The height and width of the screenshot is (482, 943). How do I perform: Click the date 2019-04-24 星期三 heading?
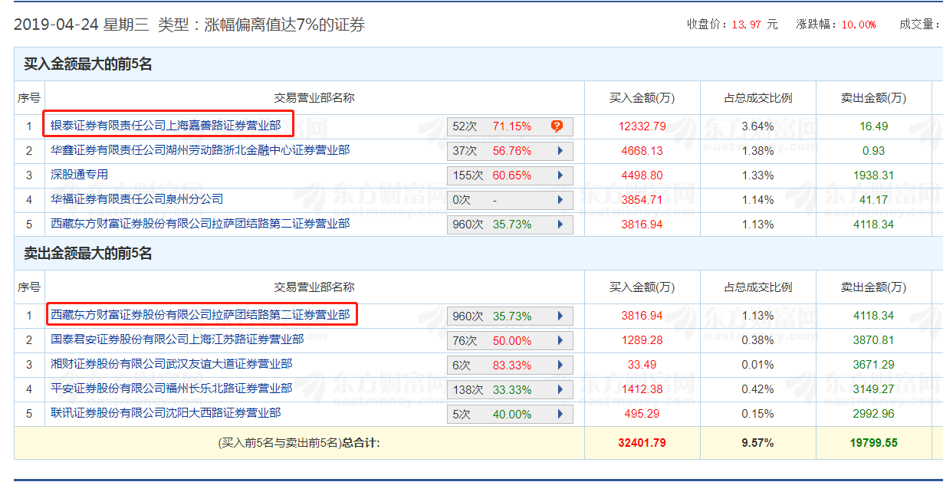point(81,25)
